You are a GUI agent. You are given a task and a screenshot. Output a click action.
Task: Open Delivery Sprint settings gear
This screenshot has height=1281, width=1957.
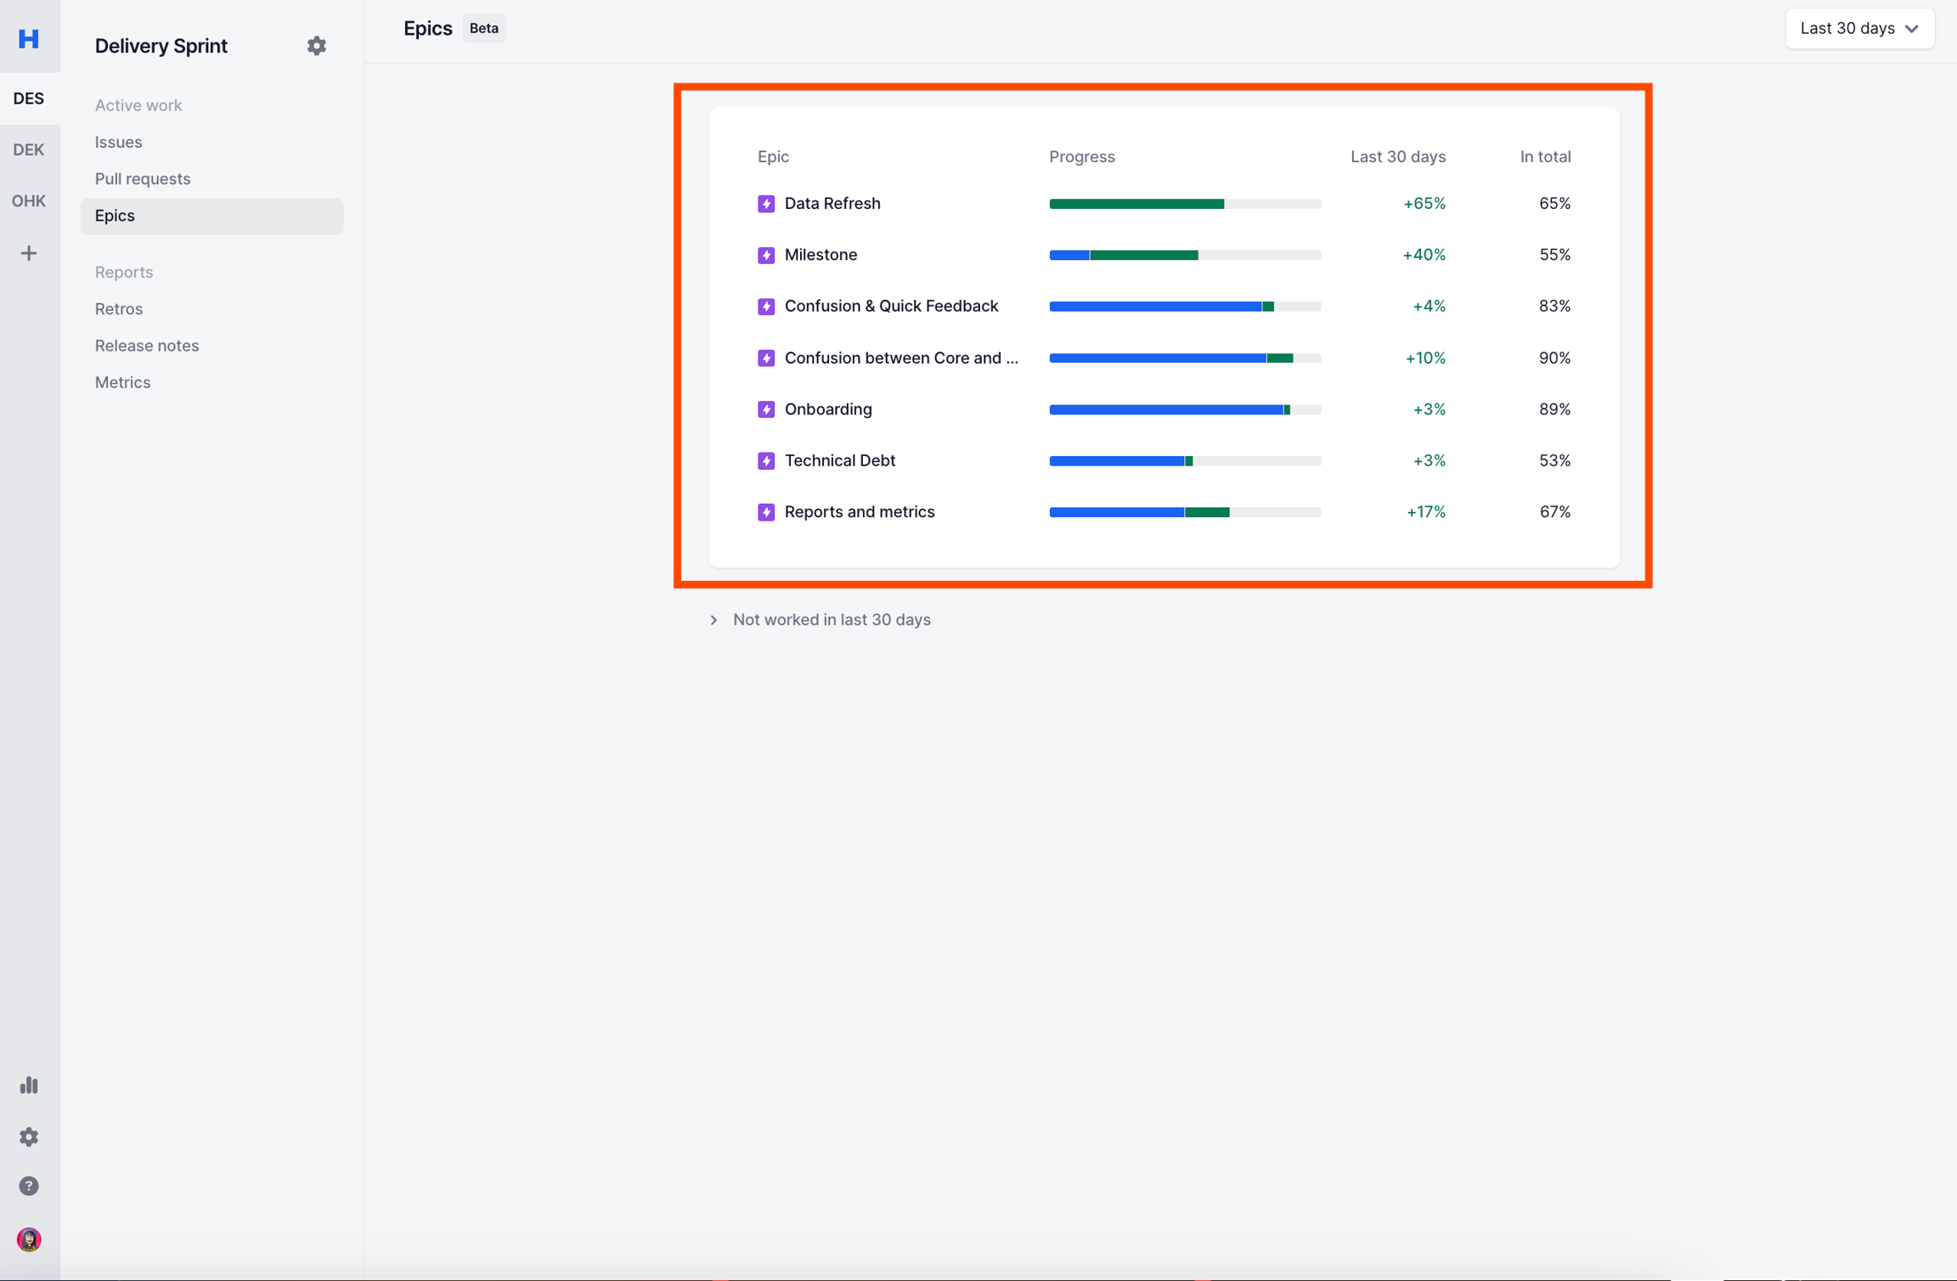[x=316, y=46]
